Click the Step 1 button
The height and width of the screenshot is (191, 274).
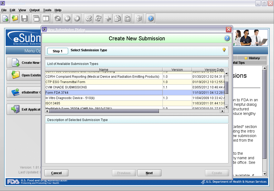tap(57, 51)
